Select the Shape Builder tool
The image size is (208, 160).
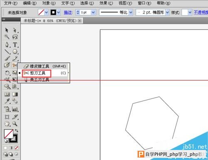pos(7,87)
